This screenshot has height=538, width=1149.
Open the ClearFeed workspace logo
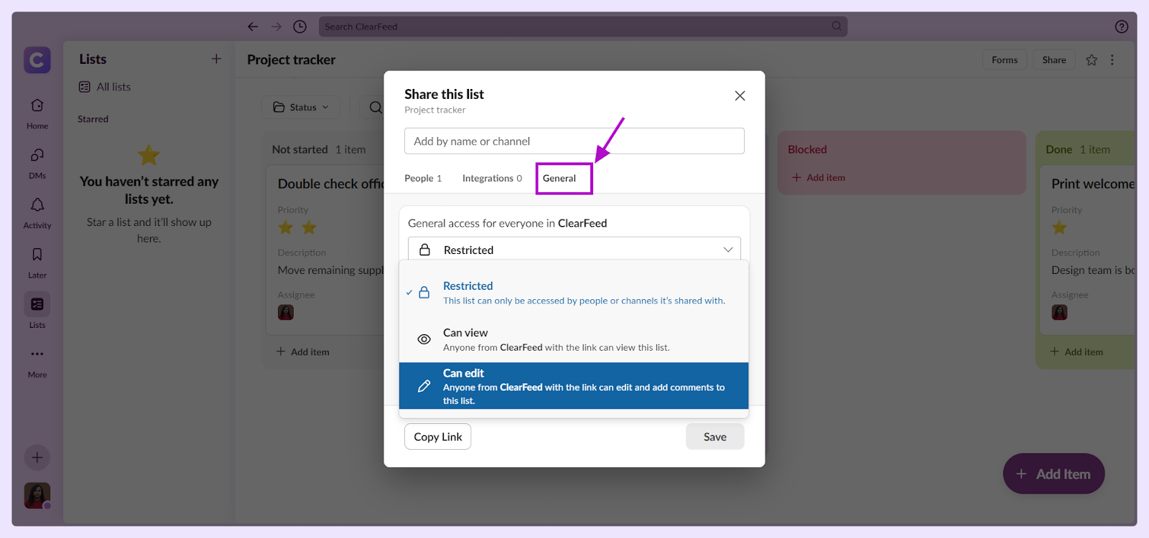coord(37,60)
